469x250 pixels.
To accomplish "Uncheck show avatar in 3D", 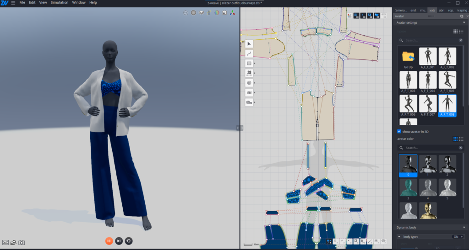I will (399, 131).
